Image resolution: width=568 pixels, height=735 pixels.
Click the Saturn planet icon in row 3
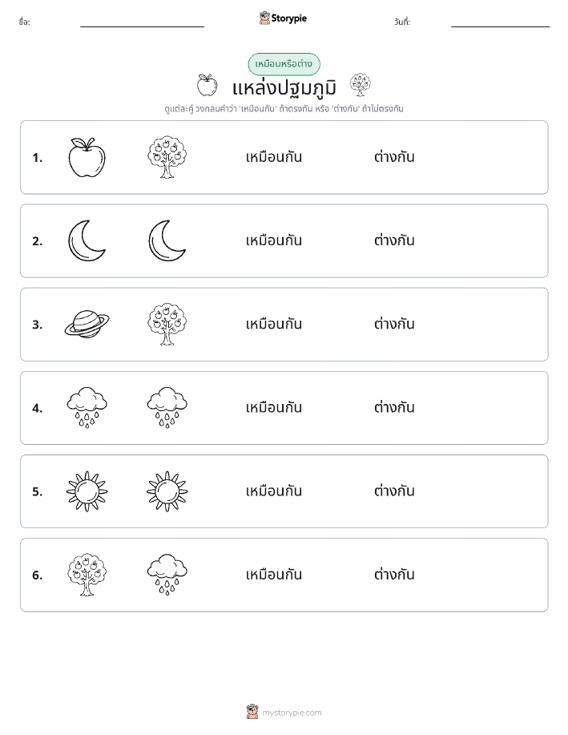pos(87,325)
